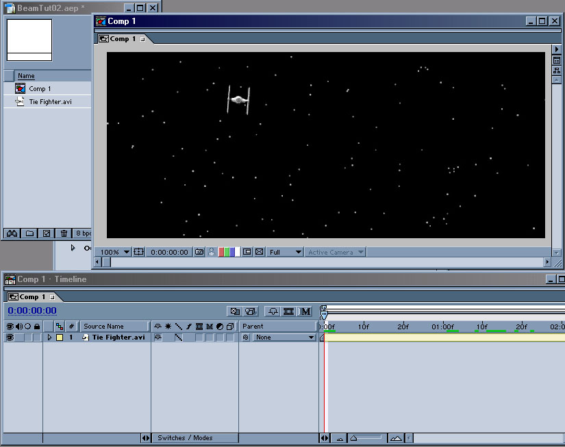
Task: Click the trash icon to delete item
Action: [64, 233]
